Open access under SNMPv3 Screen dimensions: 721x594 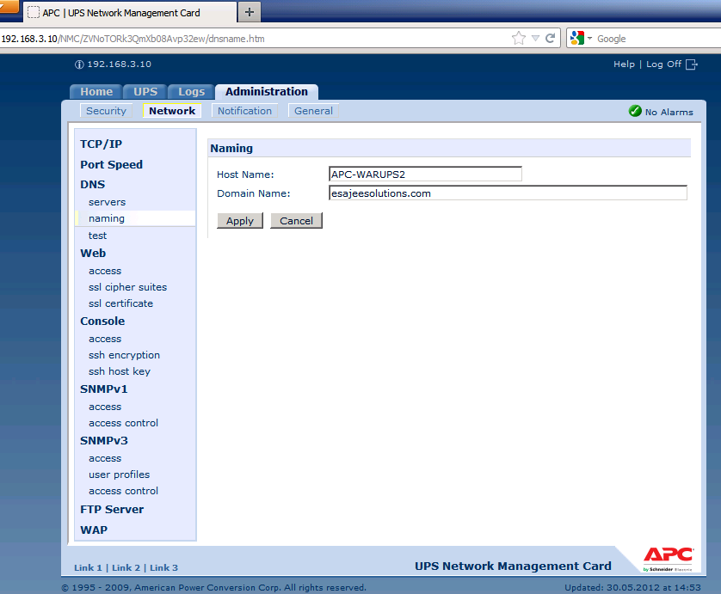click(105, 458)
